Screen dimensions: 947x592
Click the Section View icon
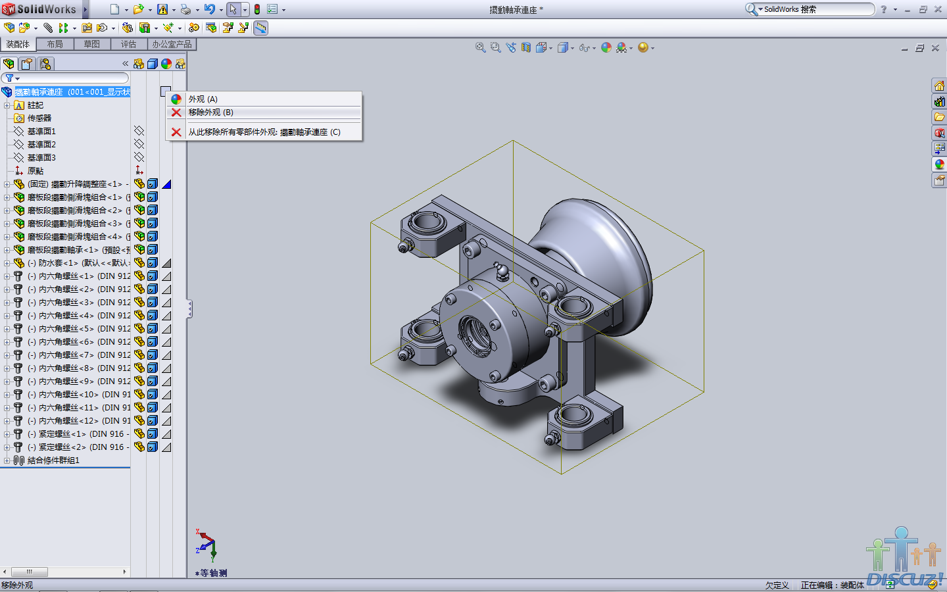[526, 47]
